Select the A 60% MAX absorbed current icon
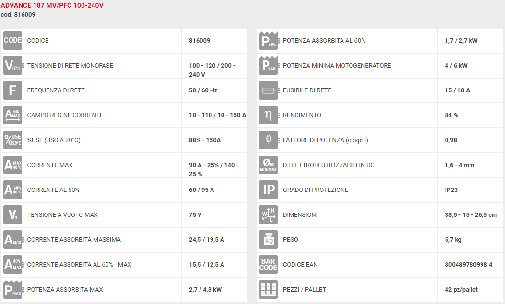The image size is (505, 304). (x=13, y=264)
